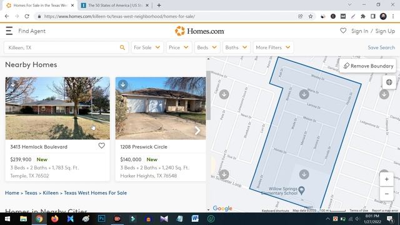400x225 pixels.
Task: Click the listings panel scrollbar
Action: coord(208,96)
